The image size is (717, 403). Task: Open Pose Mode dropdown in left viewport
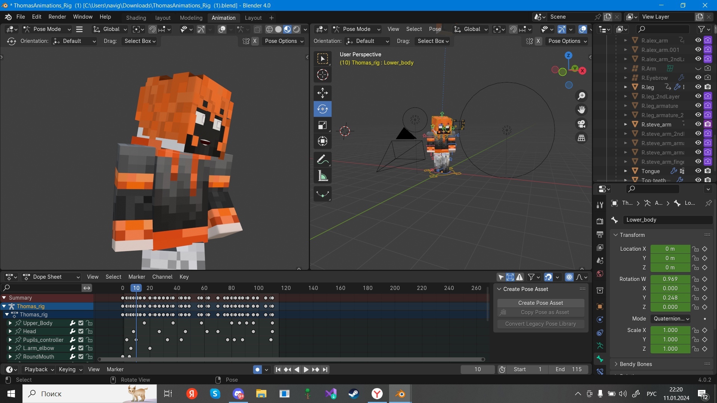(x=47, y=29)
